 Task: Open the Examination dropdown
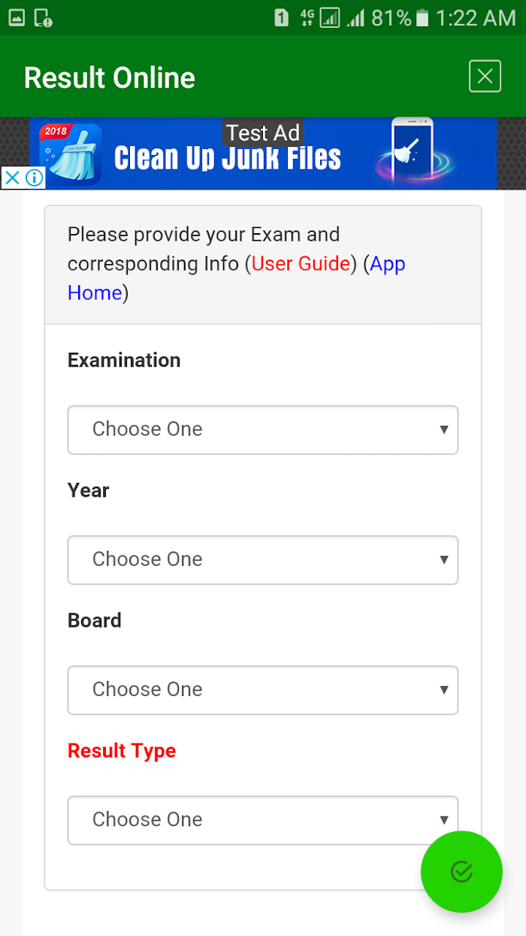(x=263, y=430)
